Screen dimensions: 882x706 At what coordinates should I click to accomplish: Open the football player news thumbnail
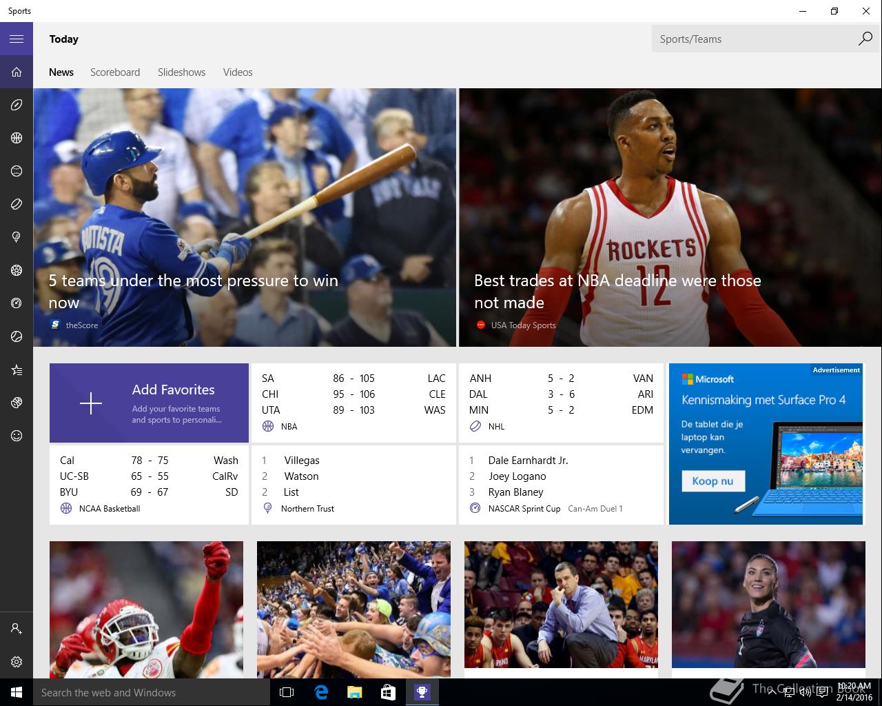point(146,609)
